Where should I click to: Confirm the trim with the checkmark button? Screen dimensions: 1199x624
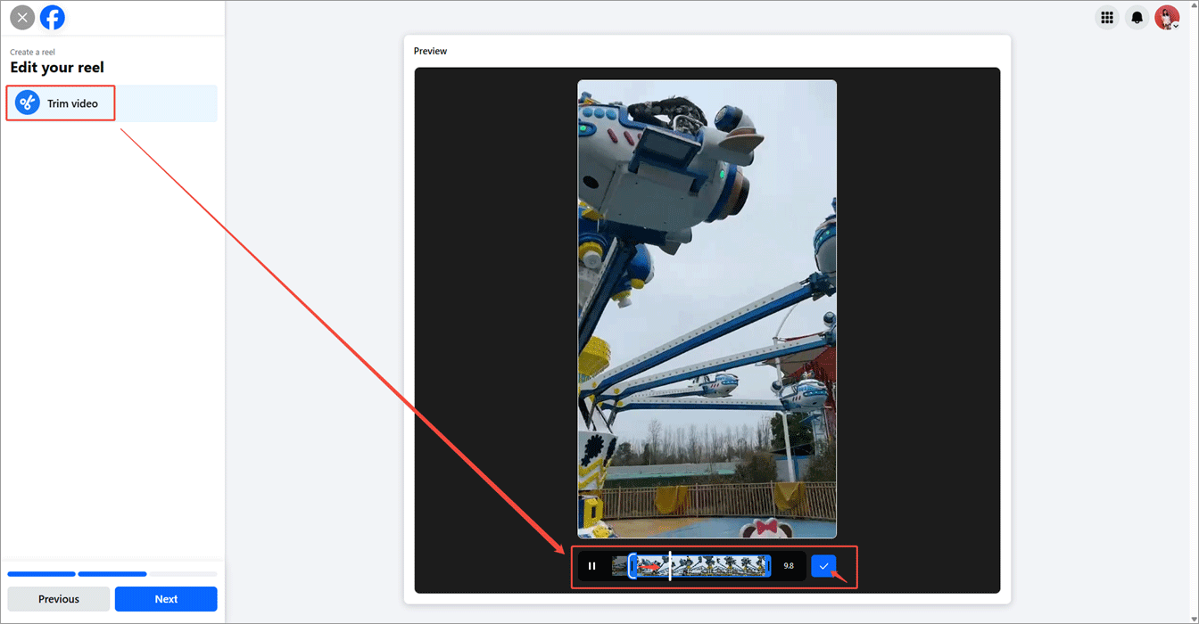click(823, 565)
